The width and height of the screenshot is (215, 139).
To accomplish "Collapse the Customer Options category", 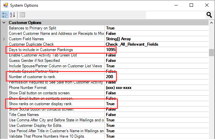I will (4, 23).
